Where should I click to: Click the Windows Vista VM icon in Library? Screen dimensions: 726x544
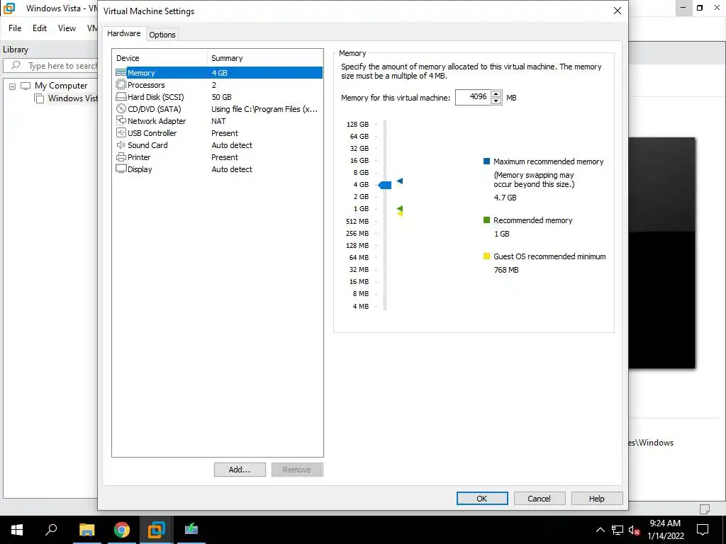pos(40,98)
